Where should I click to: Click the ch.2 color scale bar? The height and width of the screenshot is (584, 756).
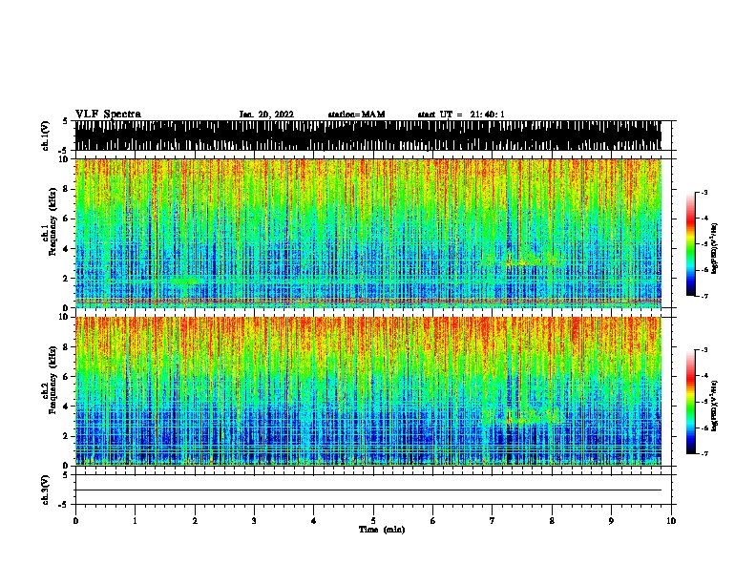click(x=691, y=402)
